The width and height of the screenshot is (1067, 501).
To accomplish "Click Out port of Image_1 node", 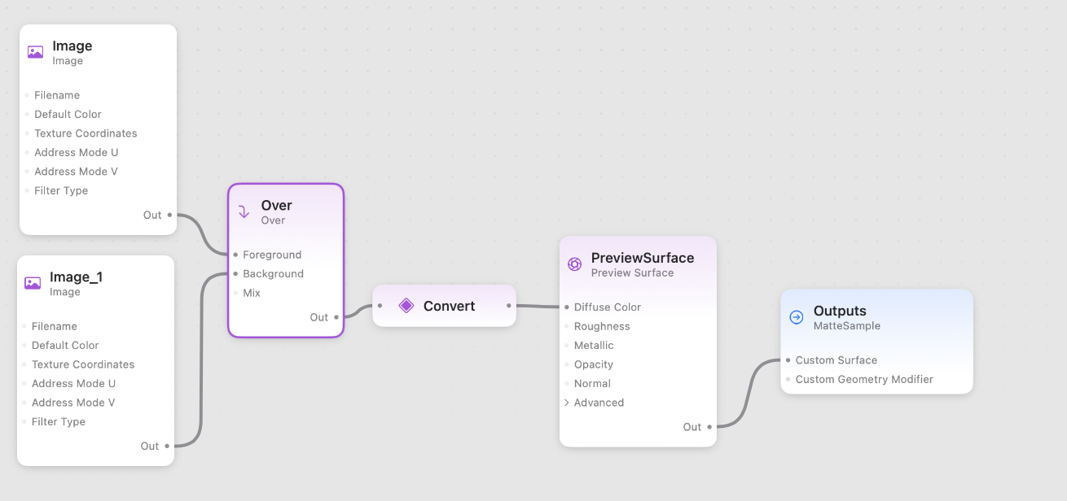I will pos(167,446).
